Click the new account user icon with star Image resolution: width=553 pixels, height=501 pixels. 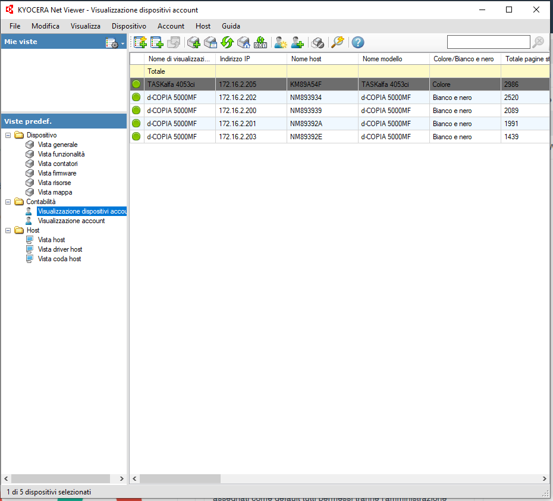[281, 42]
